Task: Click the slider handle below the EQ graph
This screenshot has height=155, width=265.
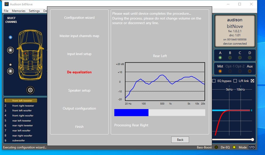Action: (x=252, y=139)
